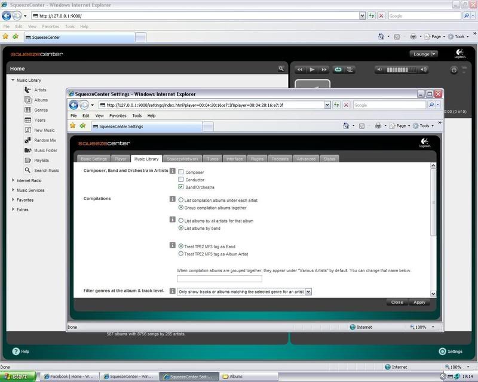The width and height of the screenshot is (478, 382).
Task: Click the Artists icon in Music Library
Action: click(28, 90)
